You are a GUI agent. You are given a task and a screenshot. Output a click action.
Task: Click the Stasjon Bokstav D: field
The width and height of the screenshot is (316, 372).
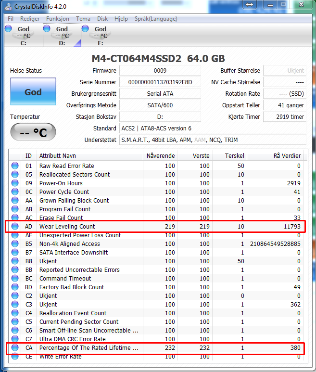(x=160, y=117)
